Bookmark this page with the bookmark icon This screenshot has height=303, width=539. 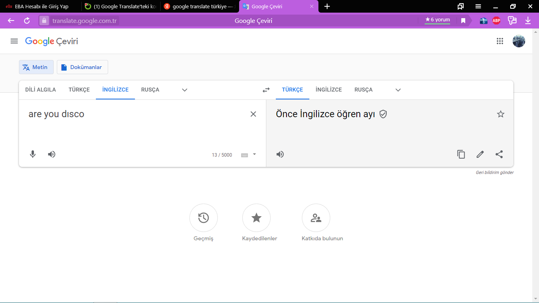coord(463,21)
